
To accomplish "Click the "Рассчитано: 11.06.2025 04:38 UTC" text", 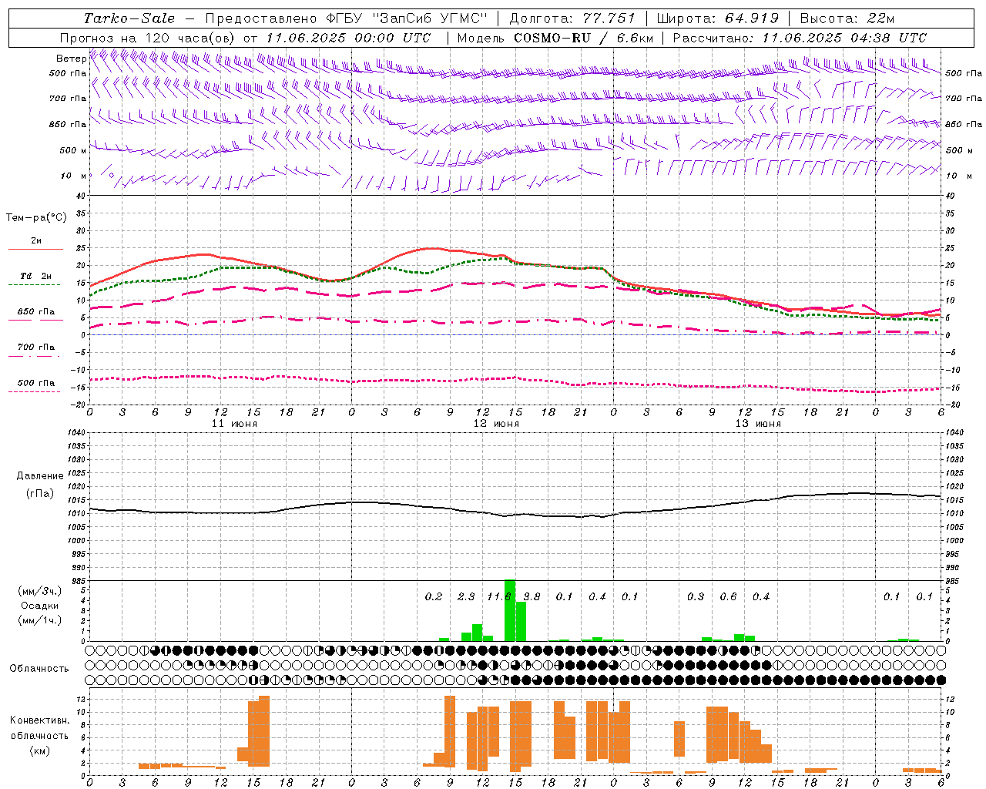I will (x=800, y=38).
